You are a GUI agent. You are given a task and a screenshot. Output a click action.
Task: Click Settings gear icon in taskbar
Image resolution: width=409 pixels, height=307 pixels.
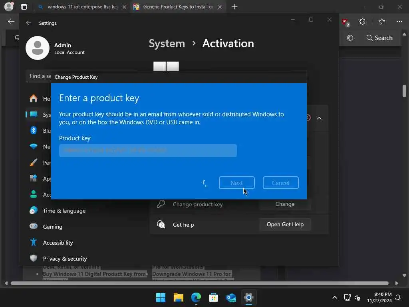tap(248, 297)
